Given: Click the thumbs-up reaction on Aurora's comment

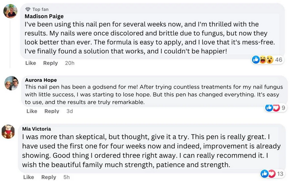Looking at the screenshot, I should 269,107.
